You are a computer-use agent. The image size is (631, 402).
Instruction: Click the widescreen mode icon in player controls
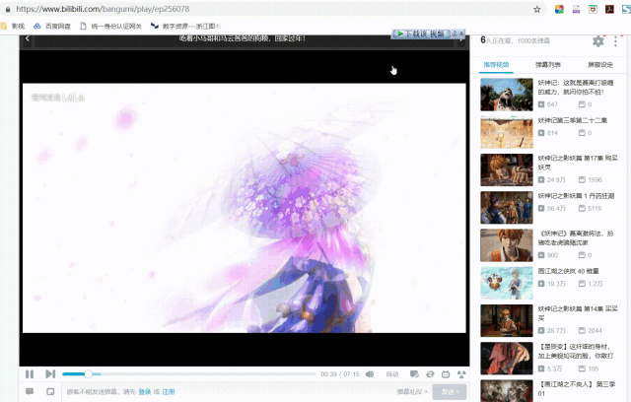(414, 374)
